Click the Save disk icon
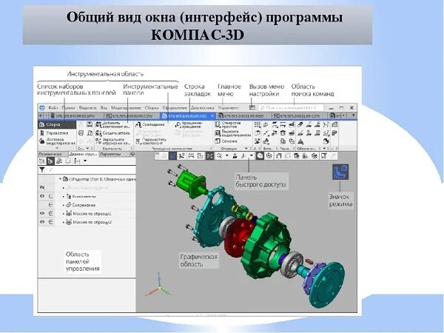Viewport: 444px width, 333px height. pyautogui.click(x=90, y=124)
